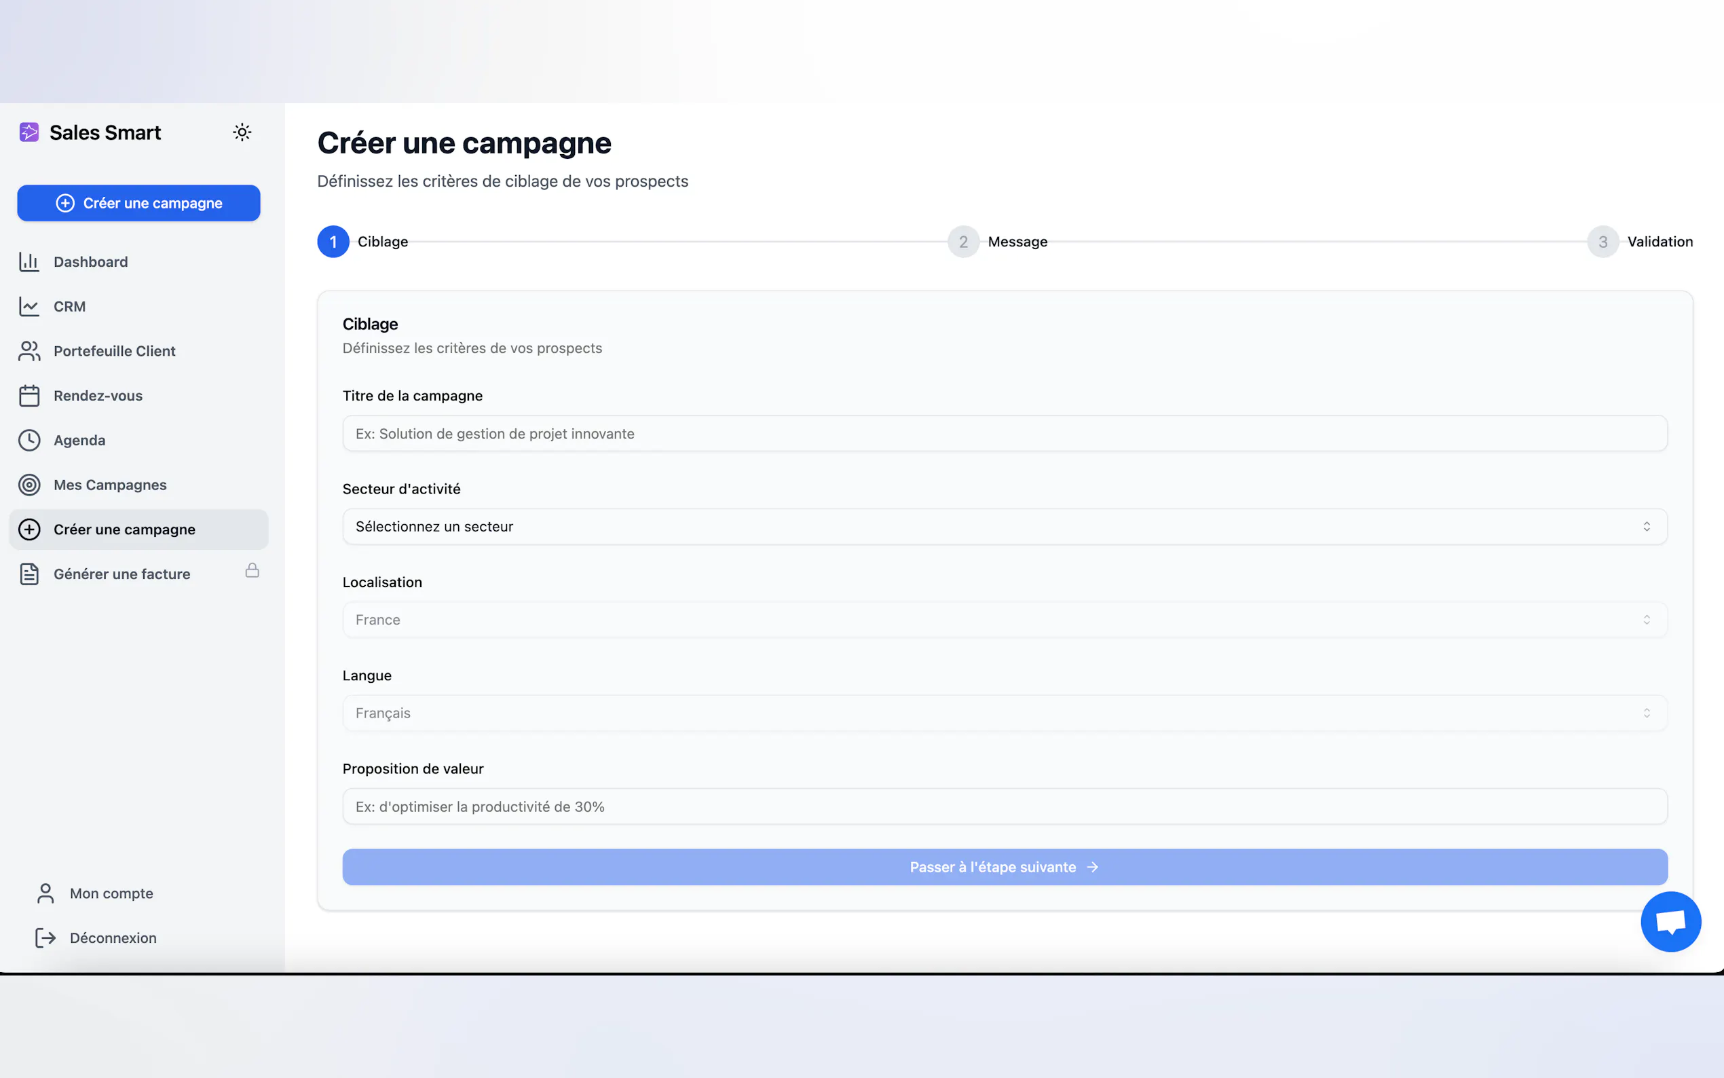Open the Langue Français dropdown
This screenshot has height=1078, width=1724.
[1004, 713]
